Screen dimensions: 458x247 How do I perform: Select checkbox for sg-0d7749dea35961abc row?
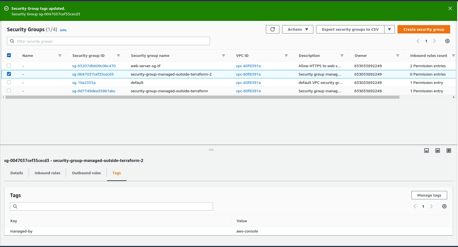pos(9,91)
